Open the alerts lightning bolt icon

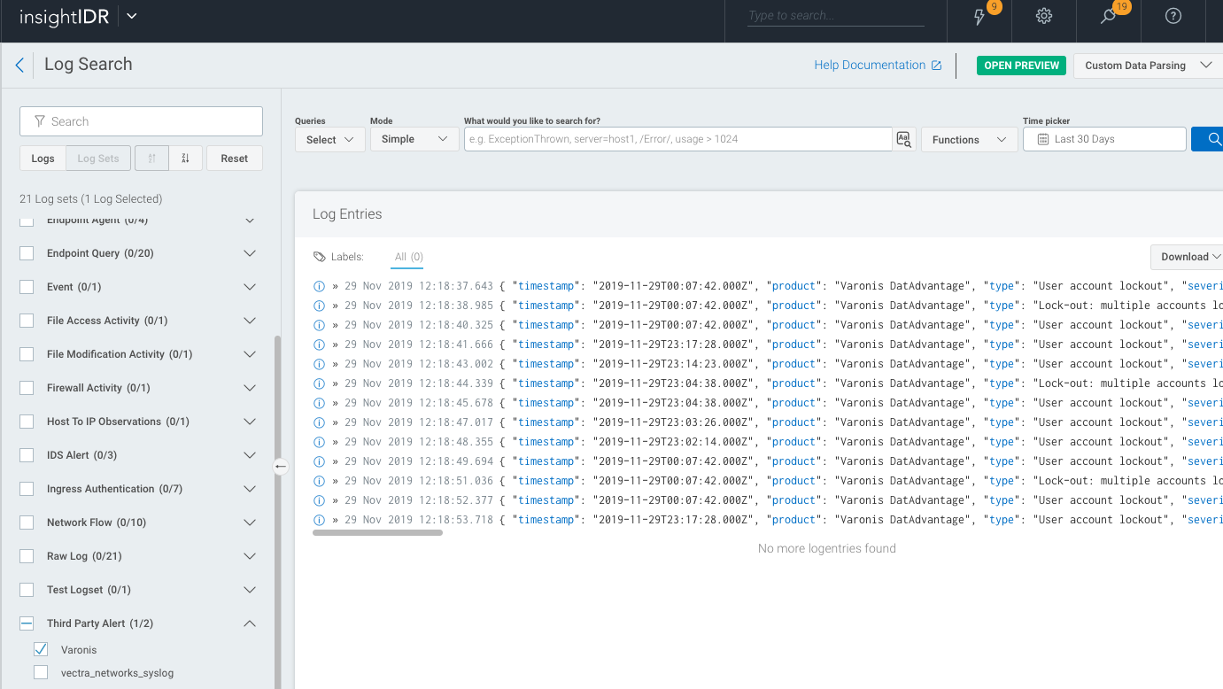tap(979, 17)
